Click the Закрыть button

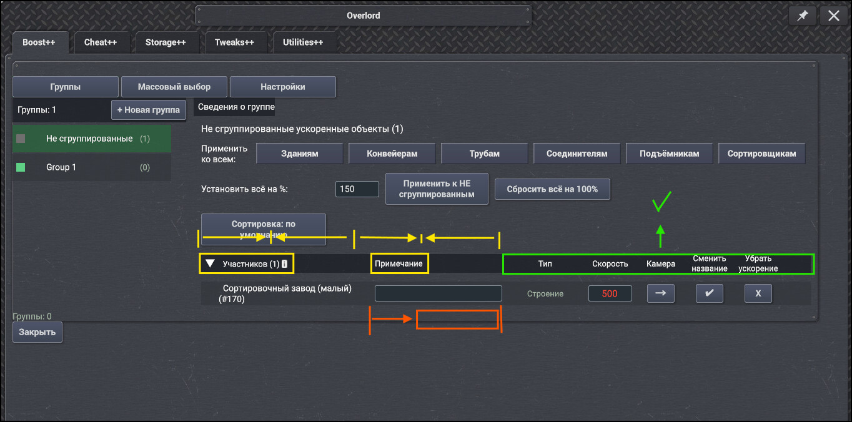[x=37, y=332]
